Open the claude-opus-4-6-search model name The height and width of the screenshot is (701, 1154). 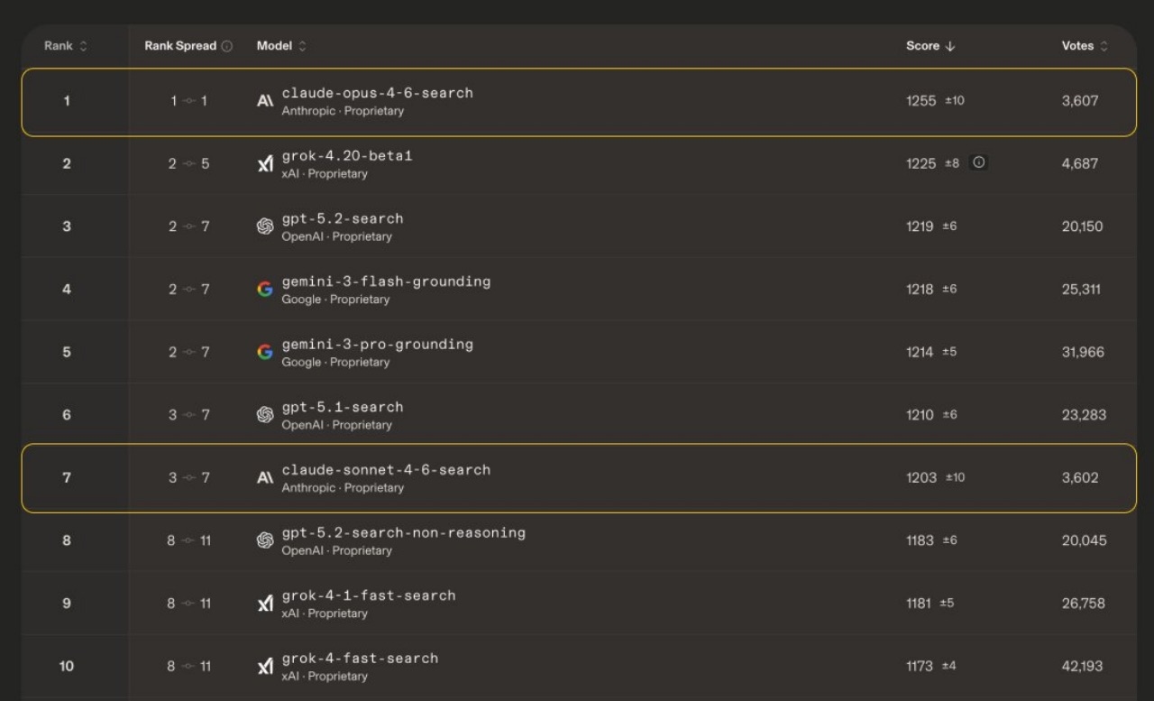tap(377, 93)
